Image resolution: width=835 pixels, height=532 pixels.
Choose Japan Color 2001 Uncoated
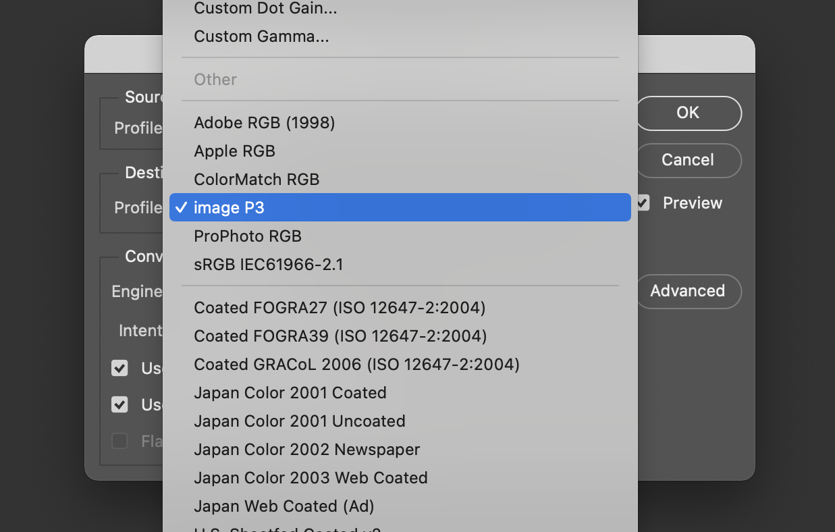[300, 421]
